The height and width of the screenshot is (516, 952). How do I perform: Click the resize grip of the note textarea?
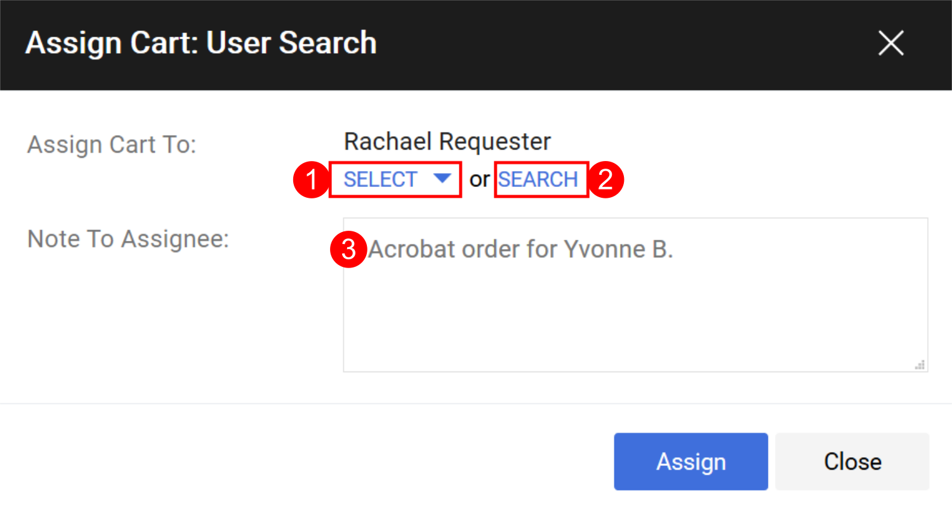920,364
